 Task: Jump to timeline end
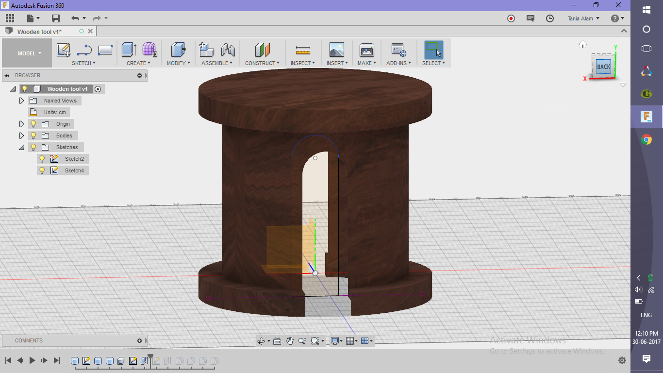click(x=57, y=360)
